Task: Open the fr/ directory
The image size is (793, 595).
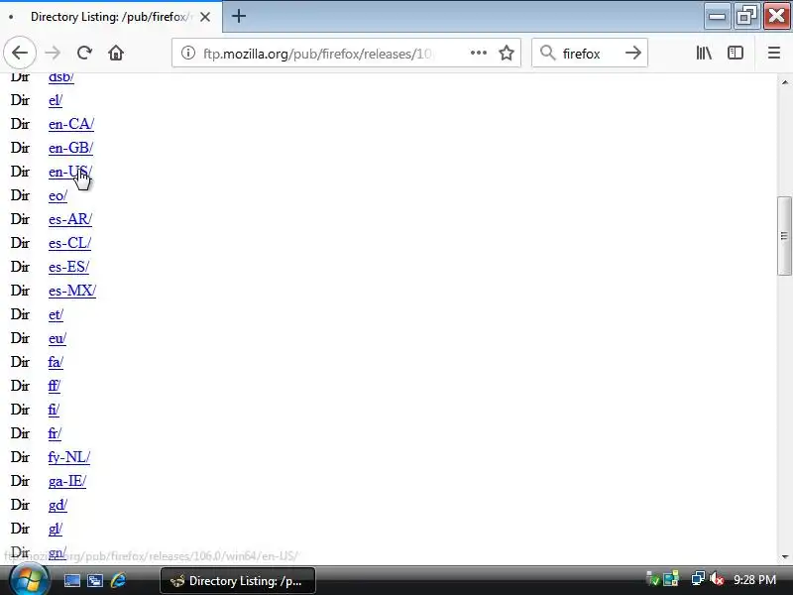Action: click(55, 433)
